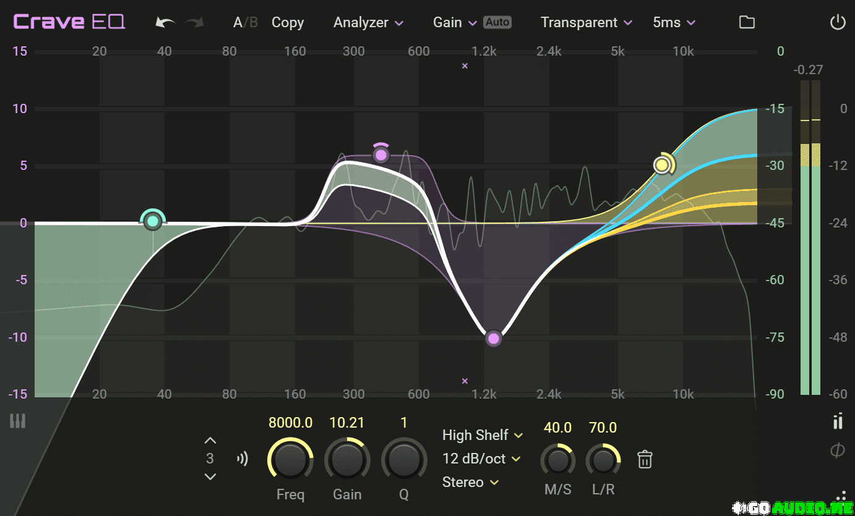Image resolution: width=855 pixels, height=516 pixels.
Task: Open the Gain dropdown menu
Action: (x=455, y=23)
